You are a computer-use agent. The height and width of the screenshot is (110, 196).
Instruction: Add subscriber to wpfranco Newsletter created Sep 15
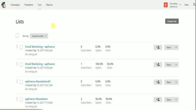[x=158, y=100]
